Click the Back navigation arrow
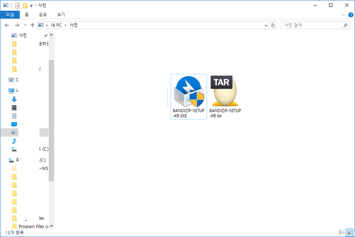 [x=7, y=25]
